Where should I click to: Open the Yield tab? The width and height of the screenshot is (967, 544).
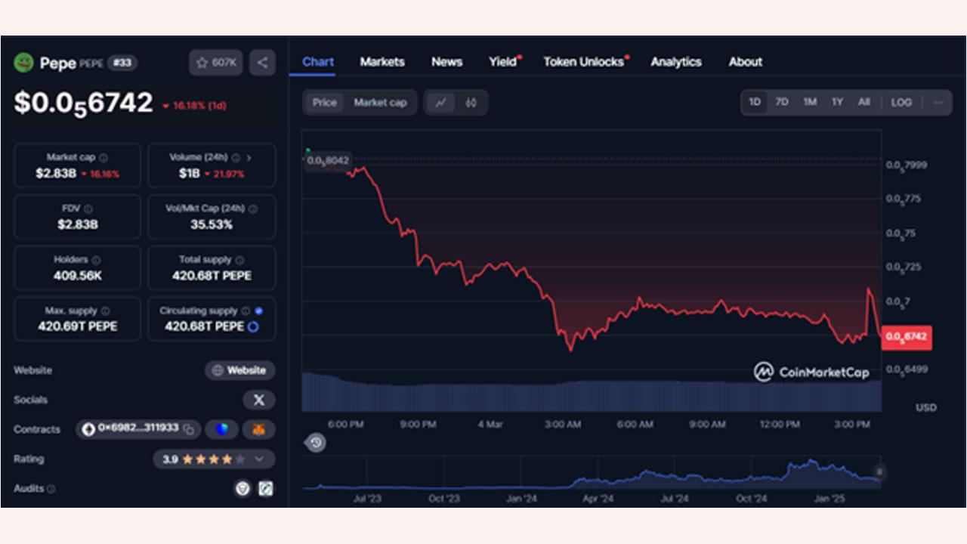coord(503,62)
